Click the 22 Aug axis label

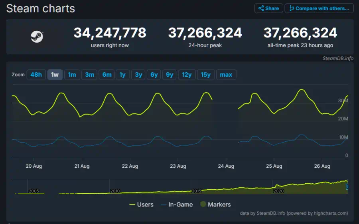(x=130, y=166)
